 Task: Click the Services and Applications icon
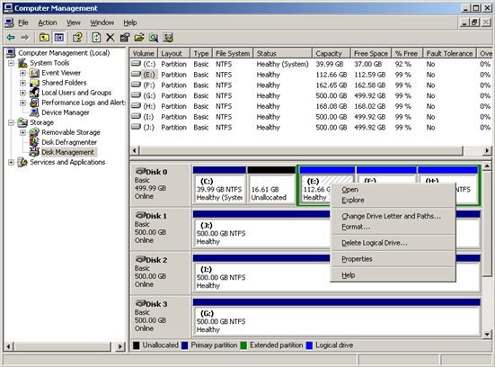tap(22, 162)
